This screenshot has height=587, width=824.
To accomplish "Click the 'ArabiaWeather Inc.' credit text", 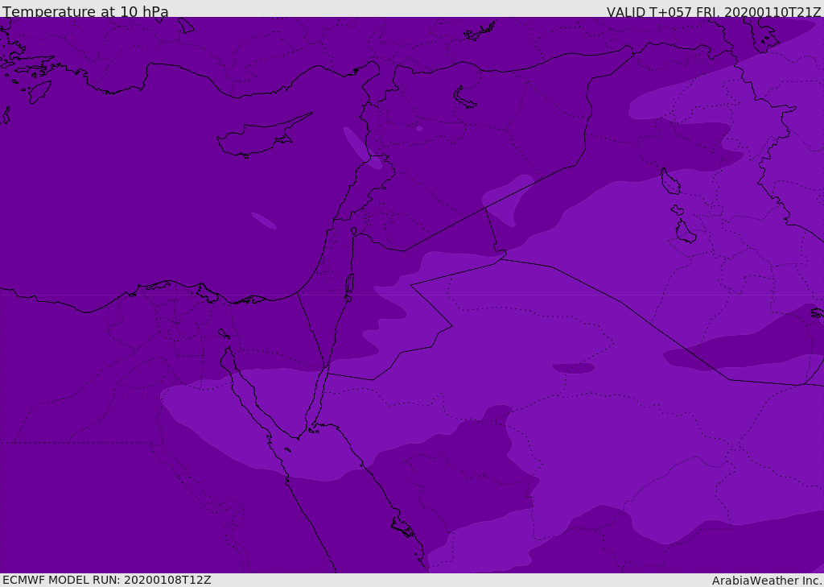I will pyautogui.click(x=766, y=581).
